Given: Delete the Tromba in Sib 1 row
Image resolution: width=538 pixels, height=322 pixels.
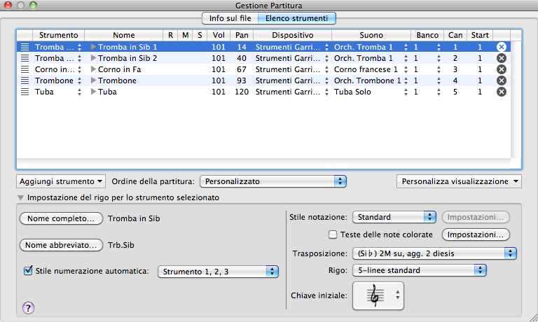Looking at the screenshot, I should 502,47.
